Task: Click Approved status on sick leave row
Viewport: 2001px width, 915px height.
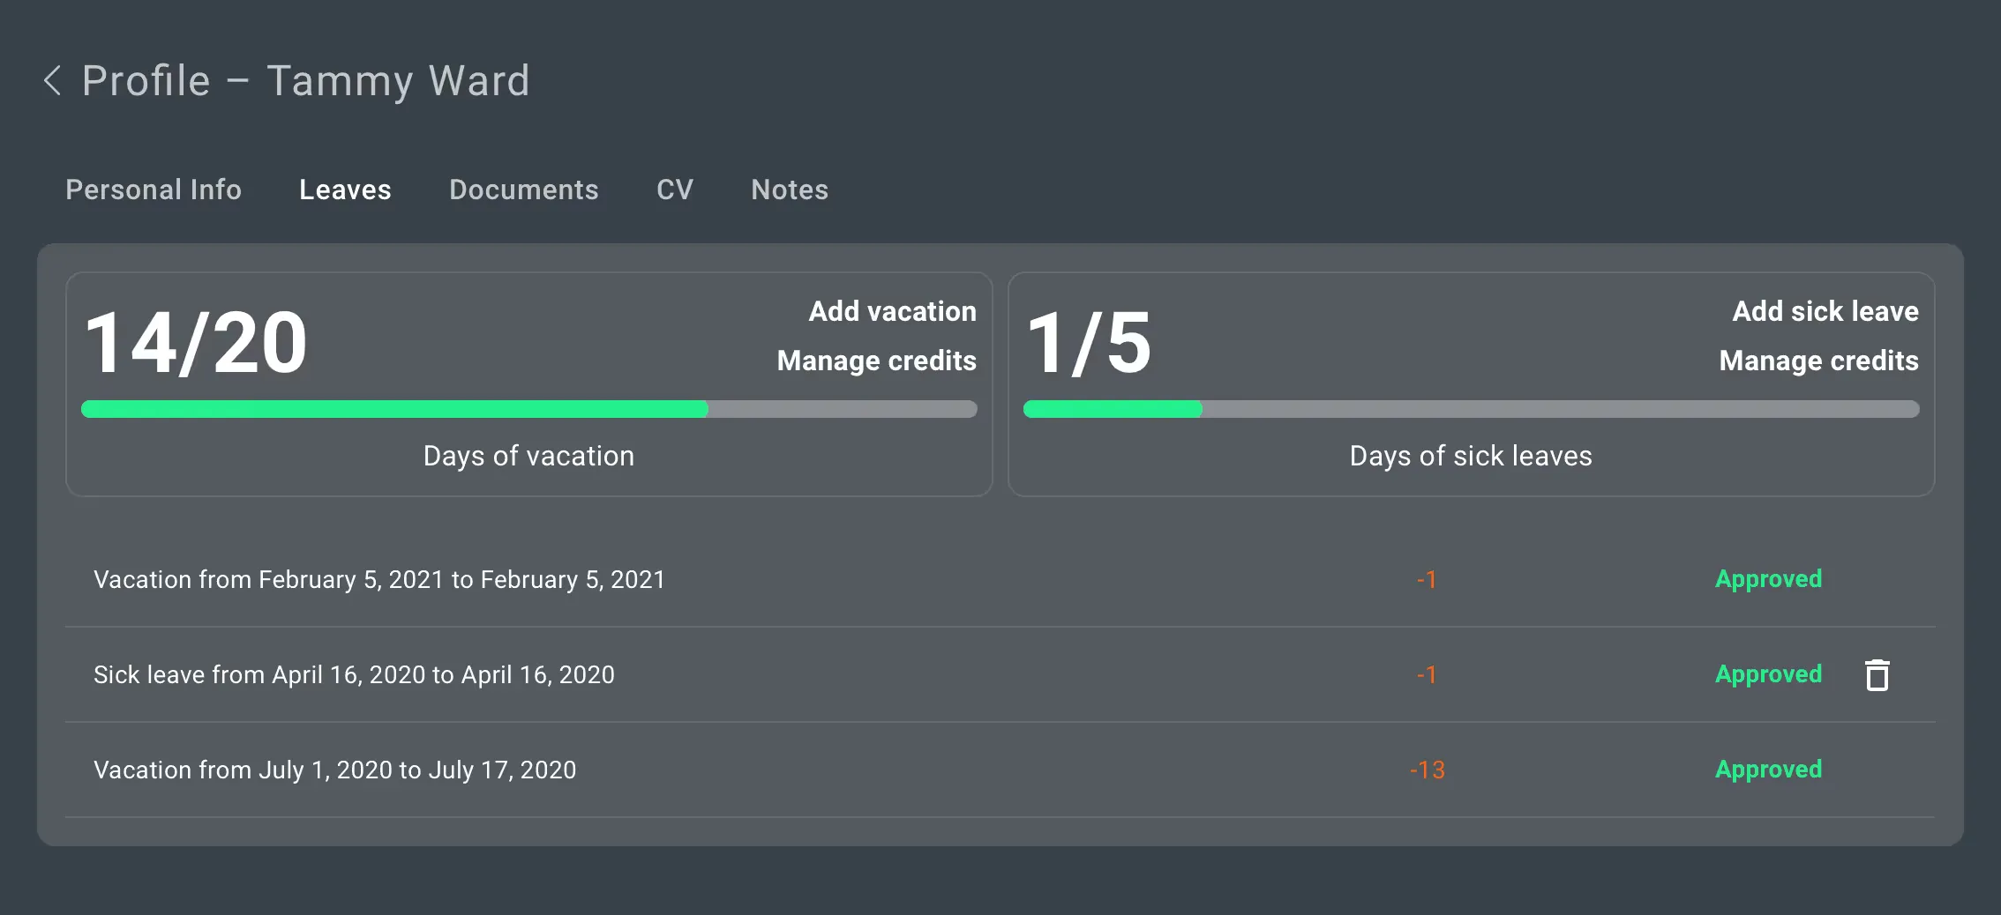Action: (x=1768, y=674)
